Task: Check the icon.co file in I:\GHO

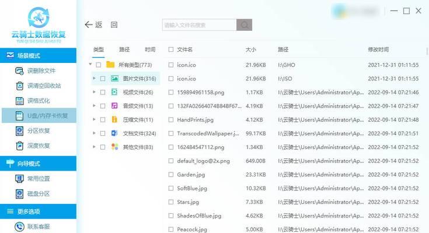Action: tap(171, 65)
